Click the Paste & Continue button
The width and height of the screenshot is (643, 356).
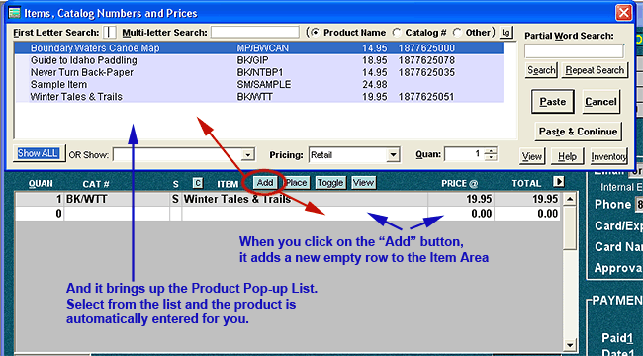tap(579, 132)
